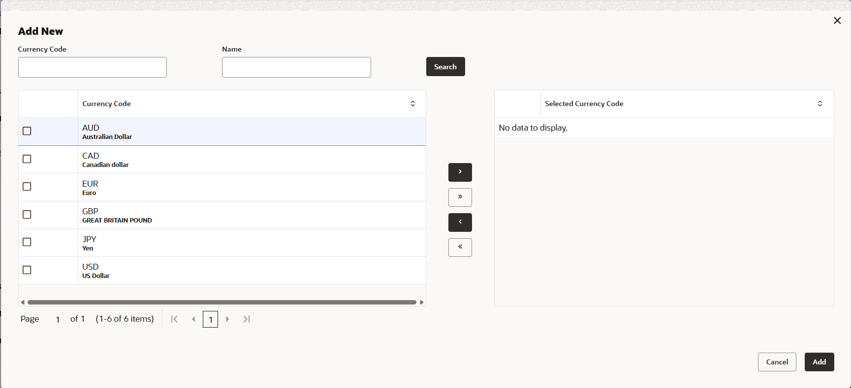Sort the Selected Currency Code column
The width and height of the screenshot is (851, 388).
coord(820,104)
